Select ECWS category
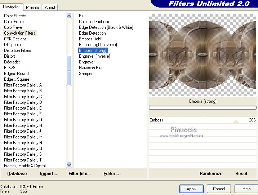The width and height of the screenshot is (258, 195). [10, 68]
